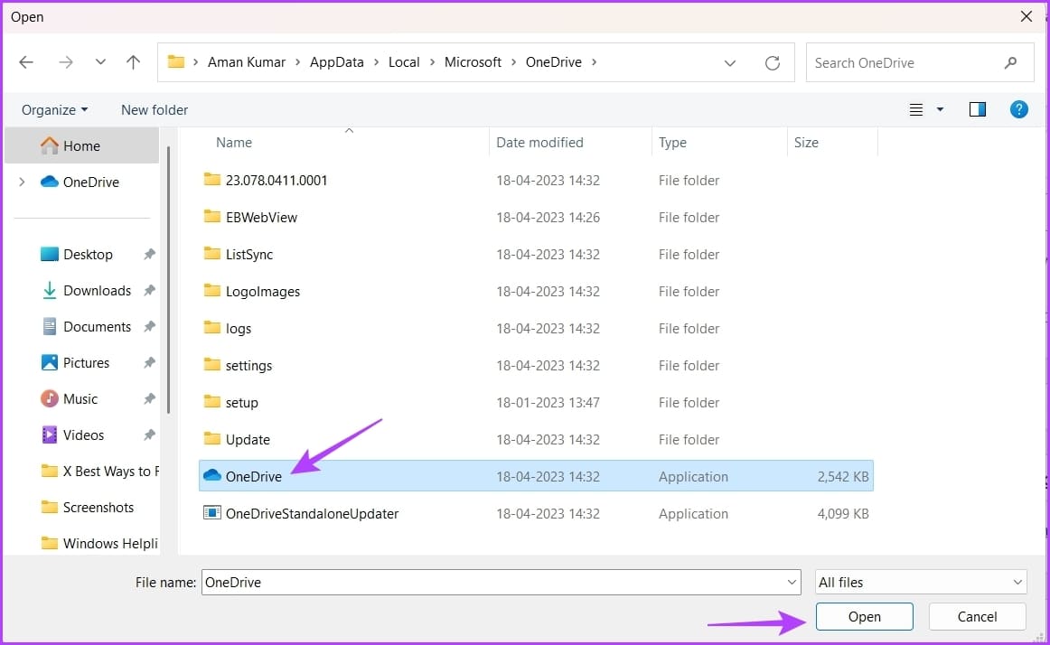Toggle the preview pane
Screen dimensions: 1050x645
pyautogui.click(x=977, y=109)
